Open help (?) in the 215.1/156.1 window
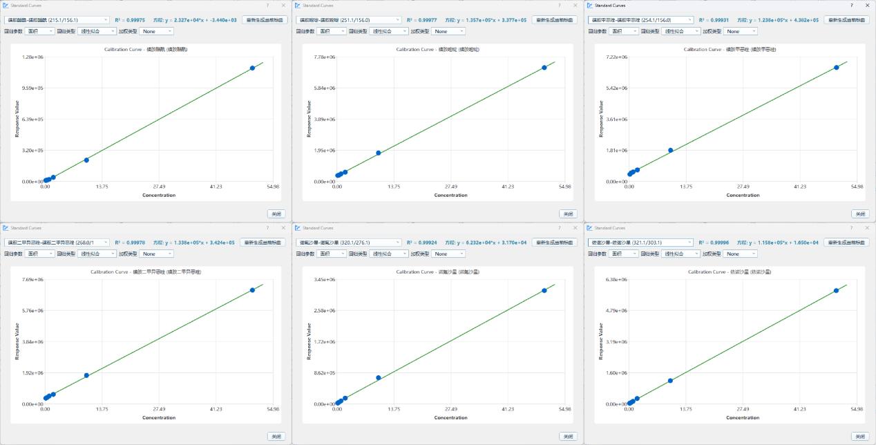 267,5
